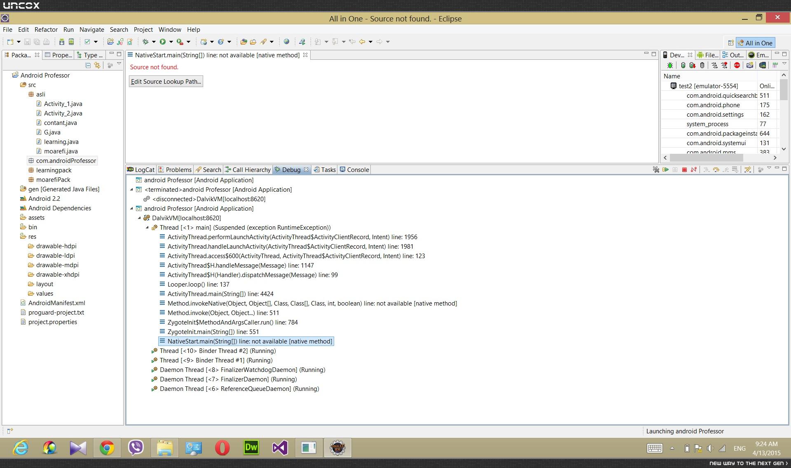Viewport: 791px width, 468px height.
Task: Click Edit Source Lookup Path button
Action: point(166,82)
